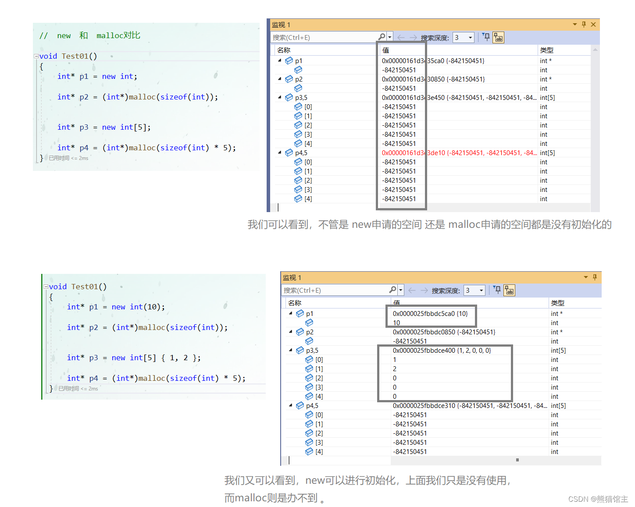Viewport: 635px width, 507px height.
Task: Click the cube icon of p3,5 in upper watch window
Action: click(x=289, y=97)
